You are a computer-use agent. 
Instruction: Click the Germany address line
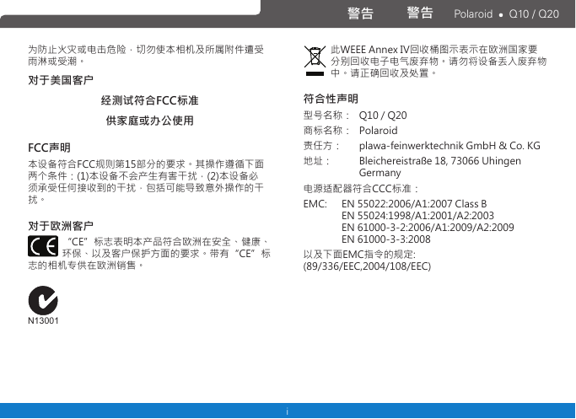tap(380, 173)
